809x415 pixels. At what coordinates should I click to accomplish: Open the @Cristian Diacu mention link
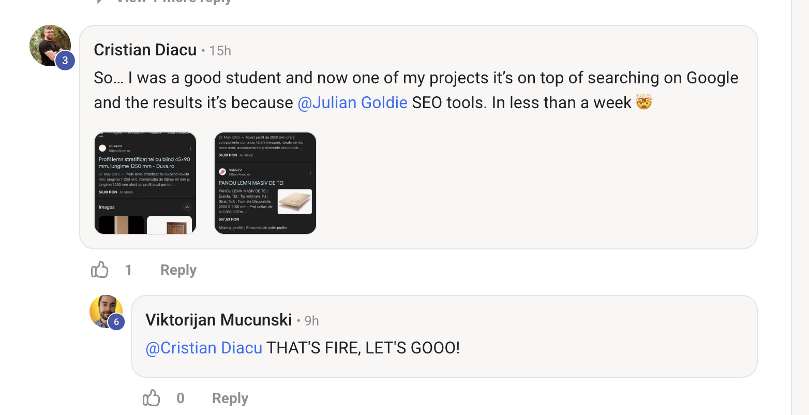[x=204, y=347]
